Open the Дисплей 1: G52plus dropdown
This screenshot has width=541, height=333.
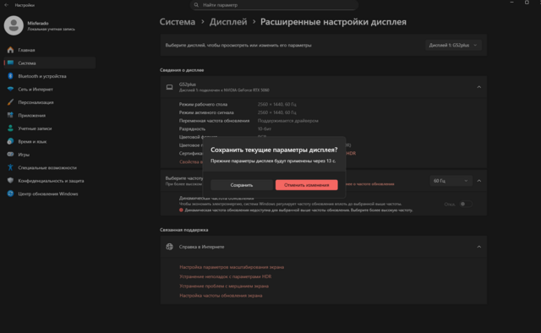[x=453, y=45]
